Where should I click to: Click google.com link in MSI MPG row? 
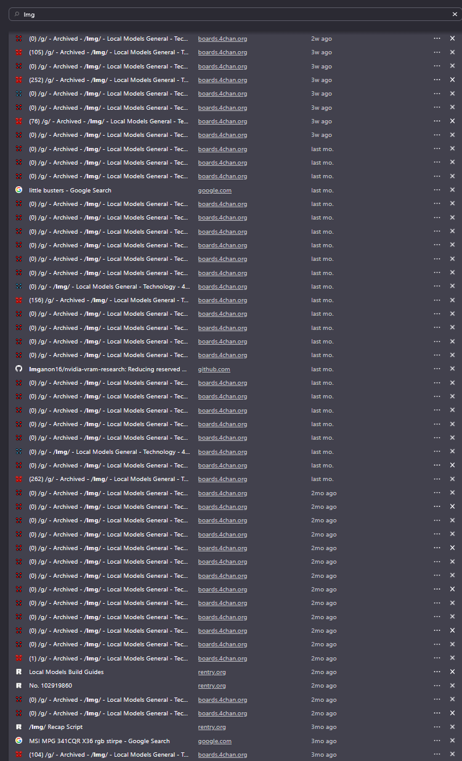tap(214, 741)
